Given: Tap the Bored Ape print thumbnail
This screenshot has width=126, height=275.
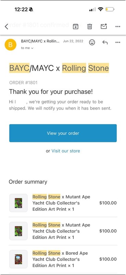Looking at the screenshot, I should click(18, 259).
